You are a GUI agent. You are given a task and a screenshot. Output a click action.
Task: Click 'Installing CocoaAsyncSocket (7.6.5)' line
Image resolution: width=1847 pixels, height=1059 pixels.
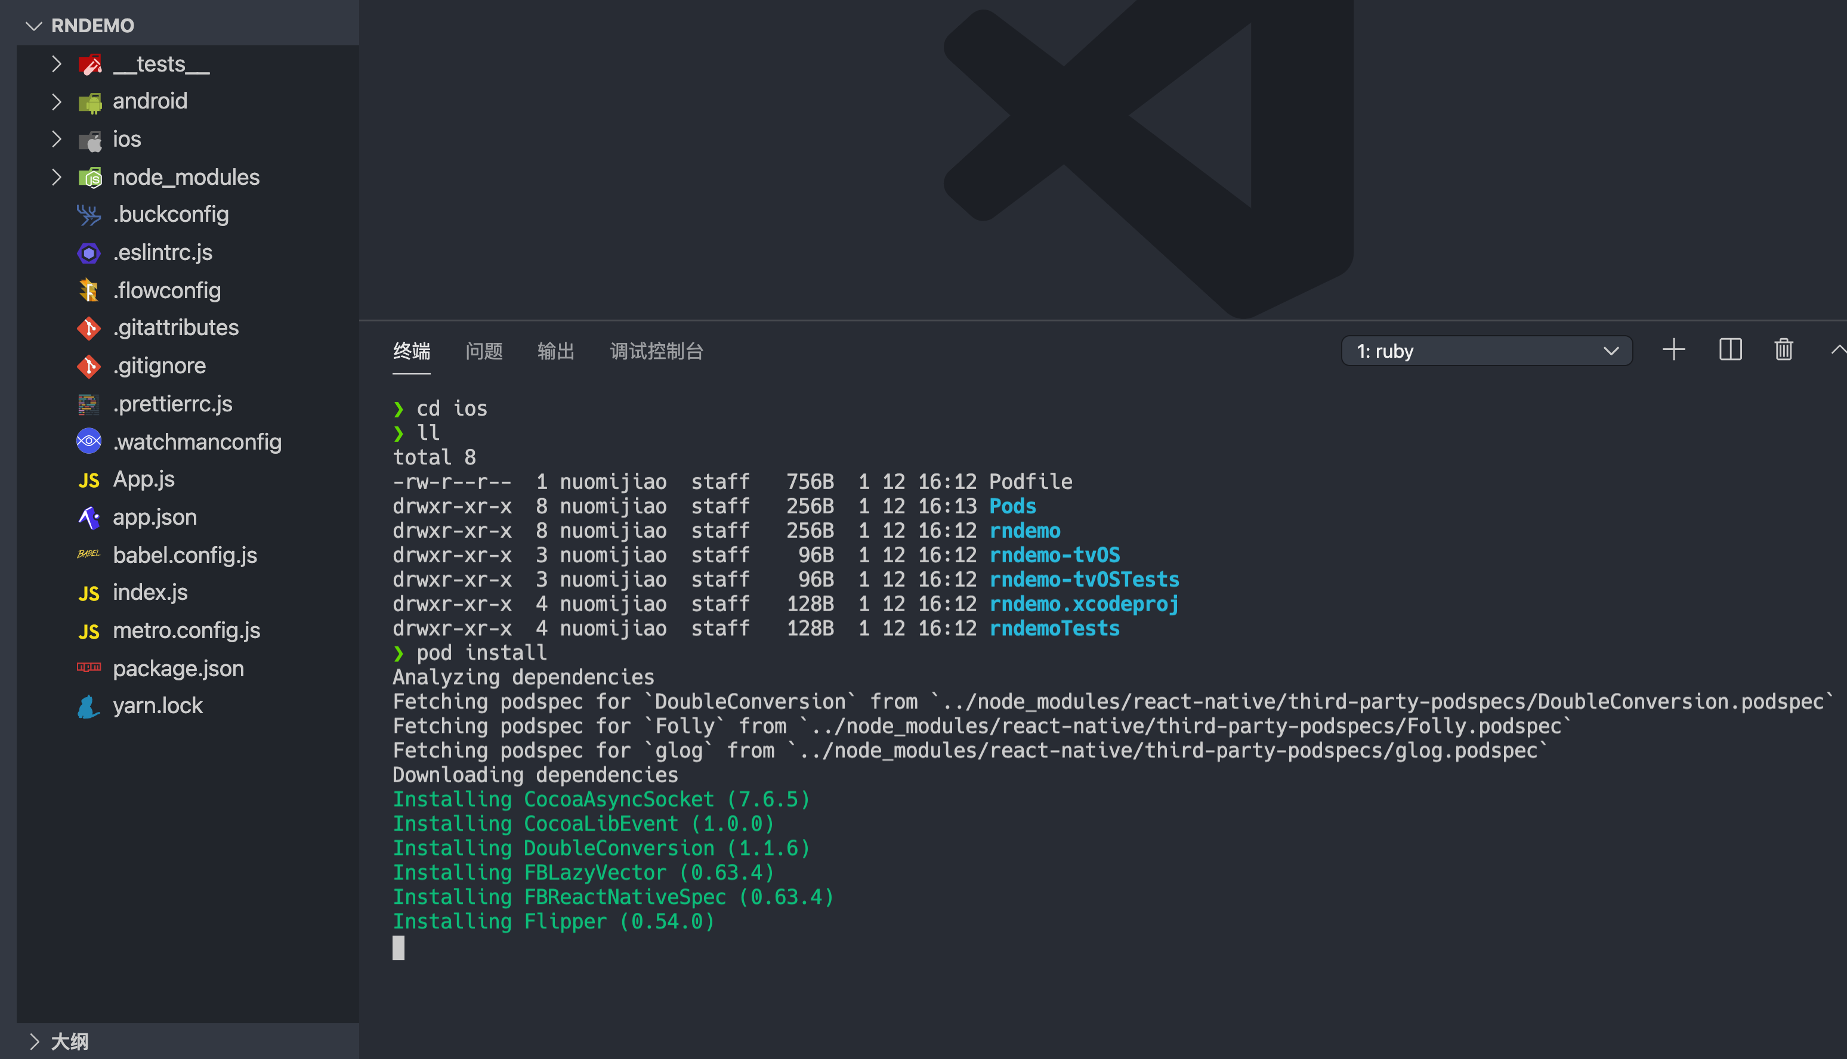pos(601,800)
